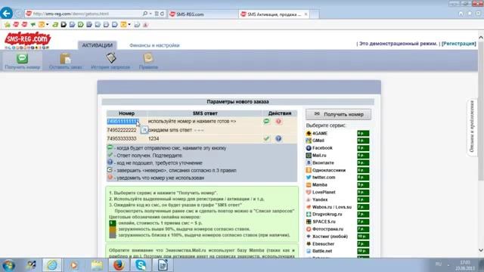484x272 pixels.
Task: Click the address bar search magnifier icon
Action: click(x=144, y=14)
